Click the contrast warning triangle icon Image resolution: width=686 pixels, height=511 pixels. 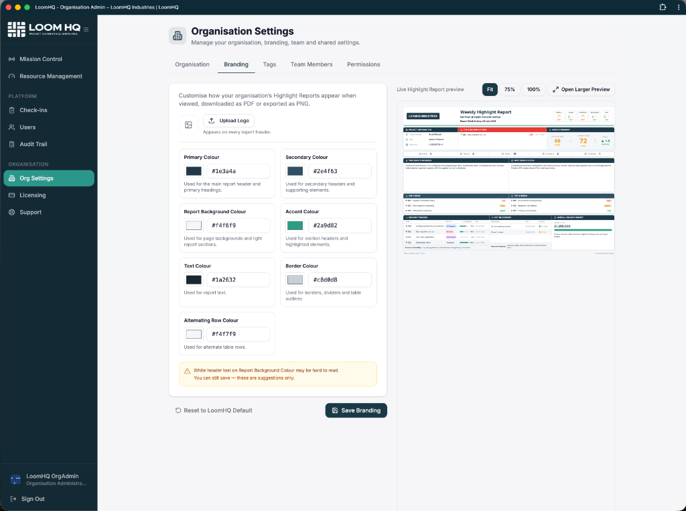188,371
